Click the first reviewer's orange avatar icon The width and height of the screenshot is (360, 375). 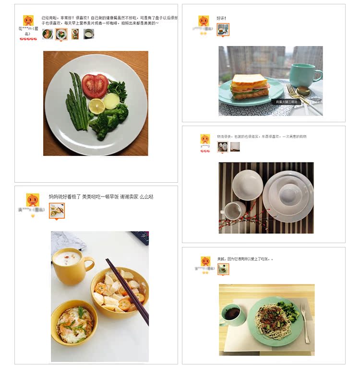tap(28, 21)
